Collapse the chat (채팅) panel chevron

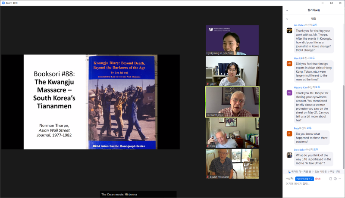click(287, 19)
